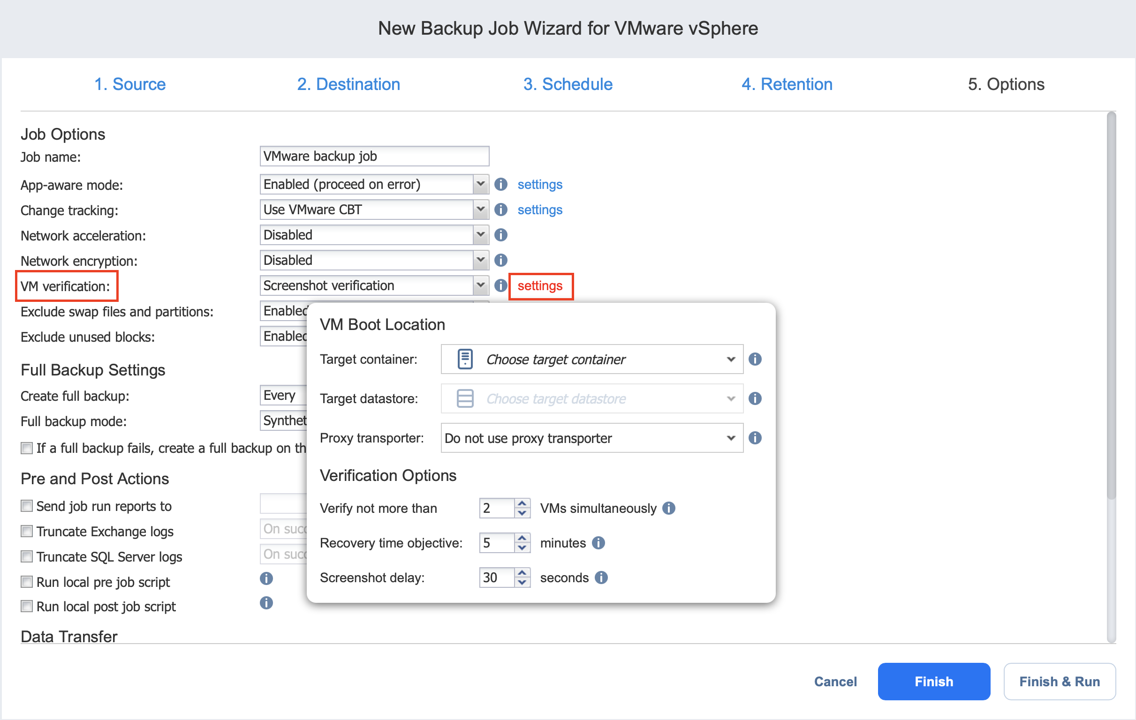Open Change tracking settings link
This screenshot has width=1136, height=720.
pos(540,210)
